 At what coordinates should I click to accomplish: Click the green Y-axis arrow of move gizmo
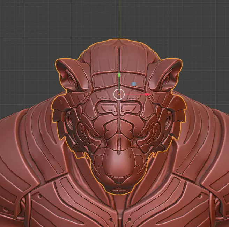click(x=119, y=74)
